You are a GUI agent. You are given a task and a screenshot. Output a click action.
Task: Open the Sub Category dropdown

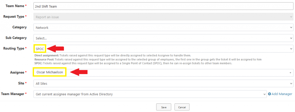click(163, 38)
